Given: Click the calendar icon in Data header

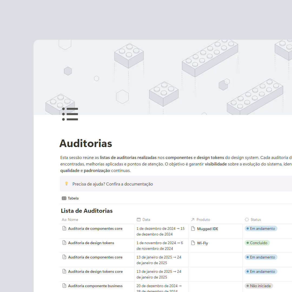Looking at the screenshot, I should click(139, 220).
